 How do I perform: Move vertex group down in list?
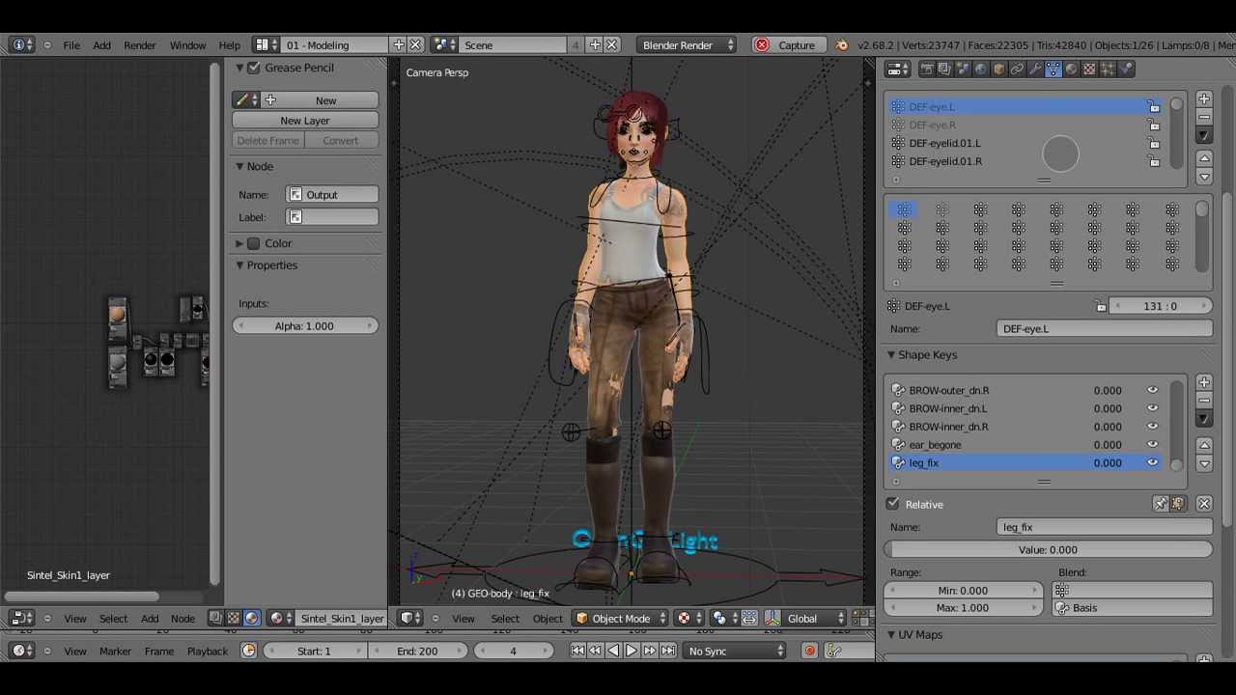[1204, 177]
